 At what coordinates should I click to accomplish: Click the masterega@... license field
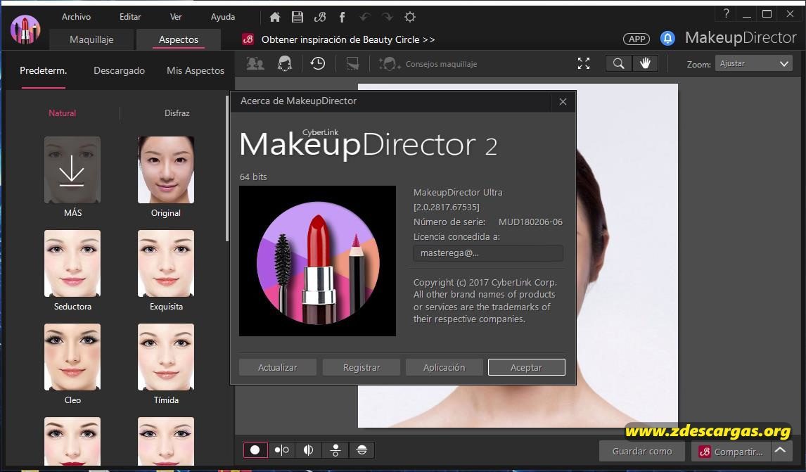488,253
